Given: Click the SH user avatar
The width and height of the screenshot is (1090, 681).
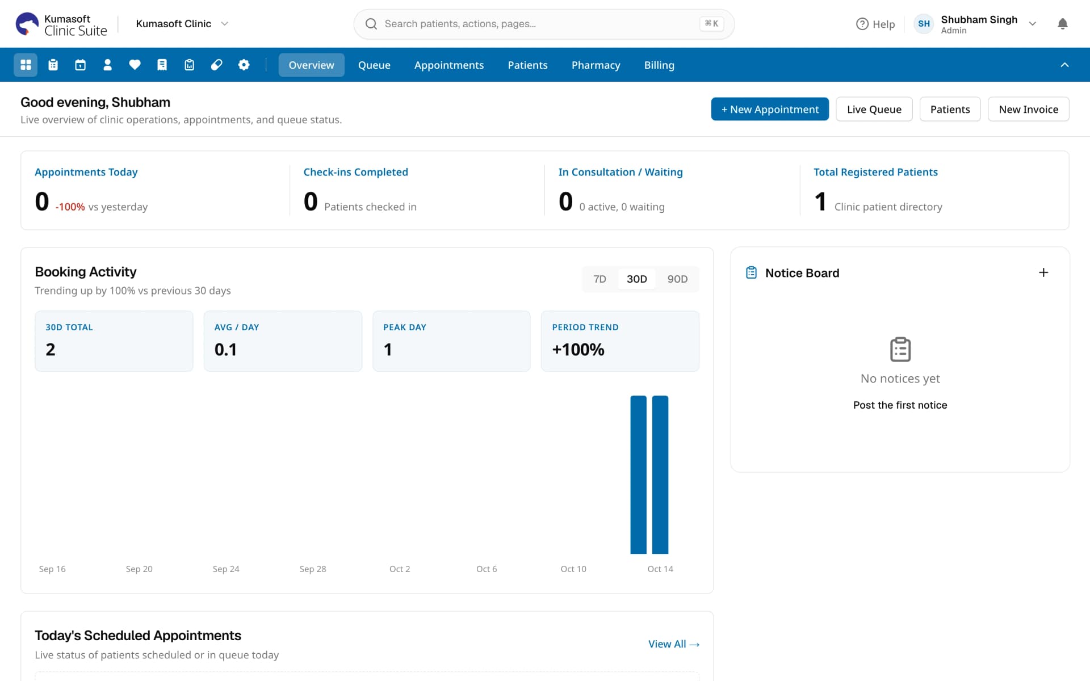Looking at the screenshot, I should [924, 24].
